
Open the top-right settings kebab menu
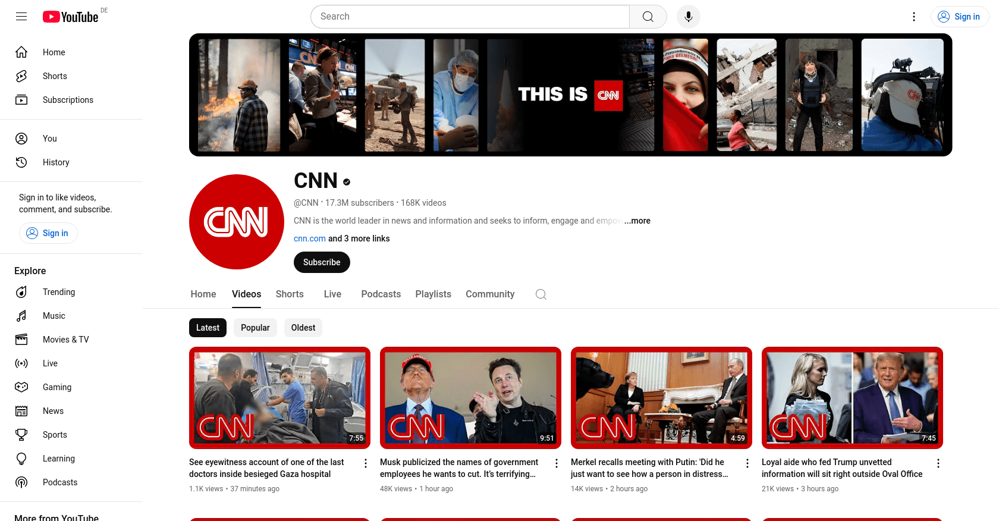tap(914, 17)
